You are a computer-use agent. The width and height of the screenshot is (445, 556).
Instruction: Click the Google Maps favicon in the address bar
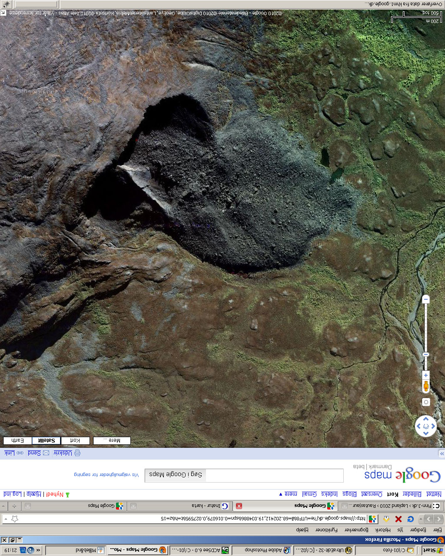click(373, 519)
